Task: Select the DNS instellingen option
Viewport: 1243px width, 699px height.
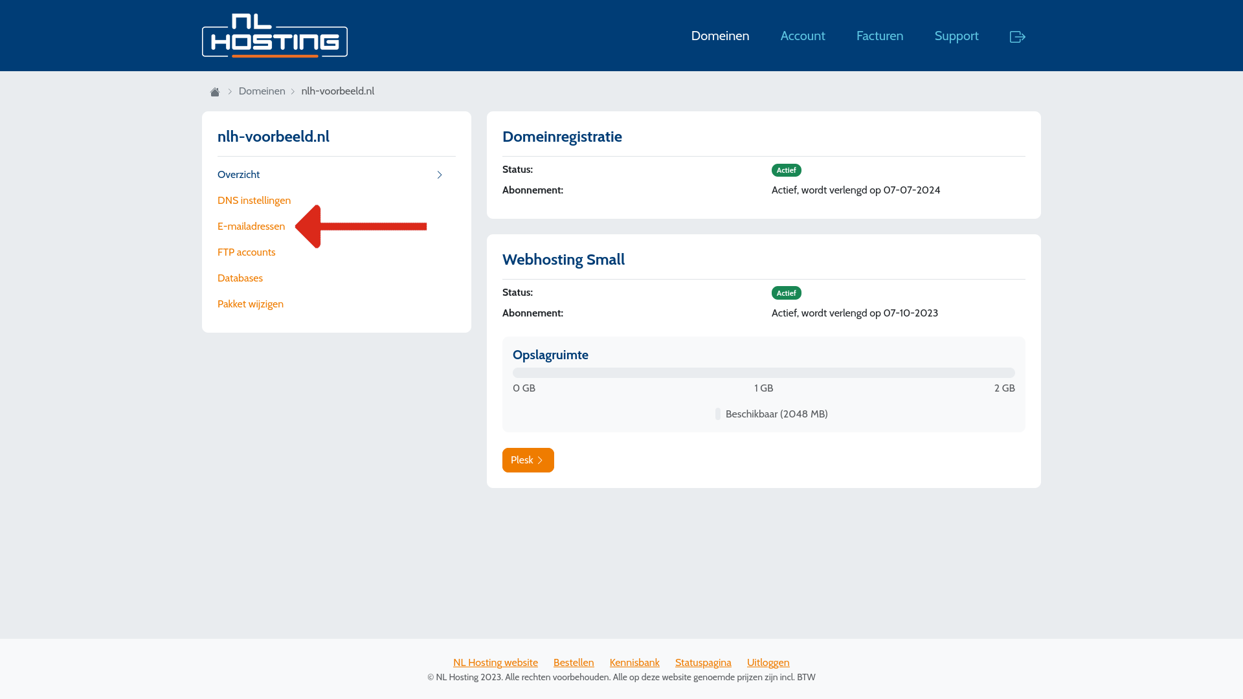Action: coord(254,200)
